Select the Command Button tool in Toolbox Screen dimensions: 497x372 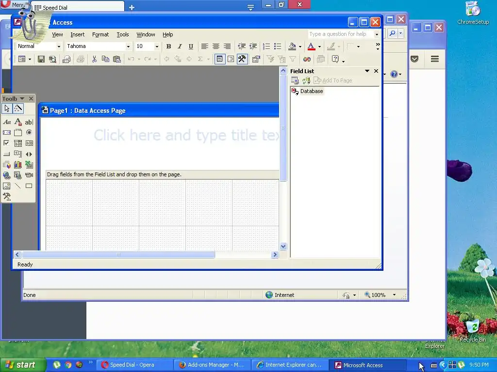pos(7,154)
